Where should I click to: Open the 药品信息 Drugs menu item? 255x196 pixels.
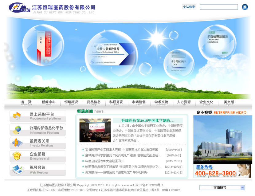point(94,103)
